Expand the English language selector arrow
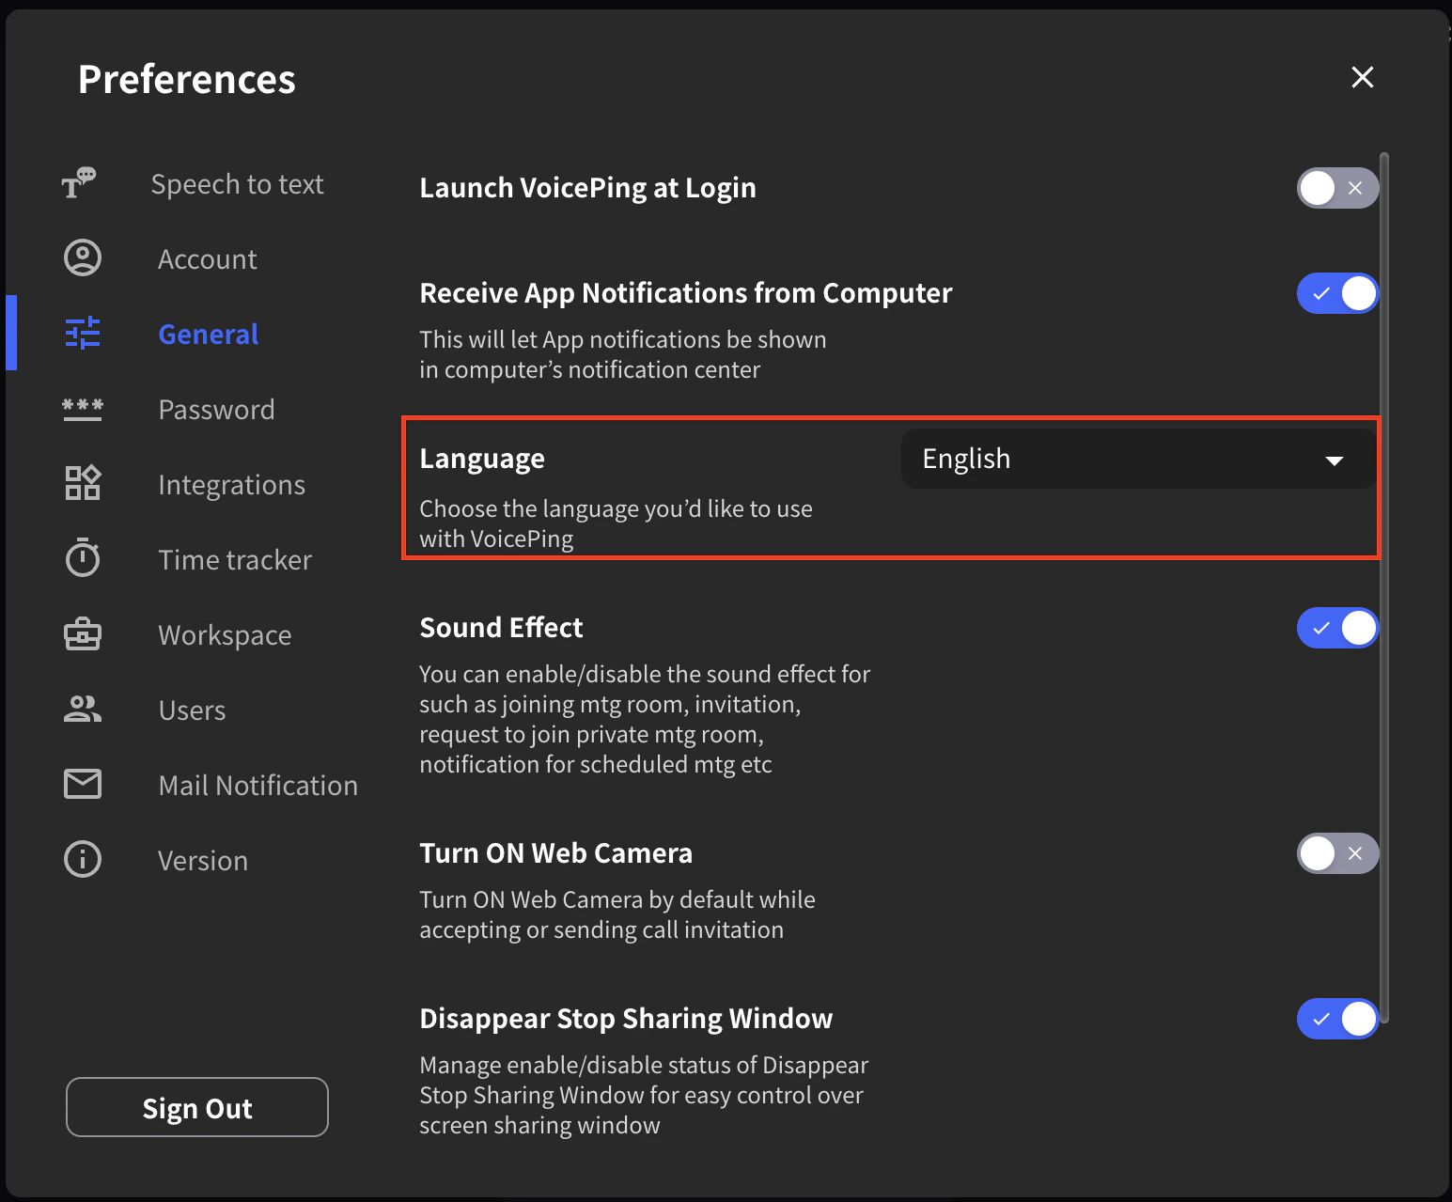1452x1202 pixels. click(x=1335, y=460)
